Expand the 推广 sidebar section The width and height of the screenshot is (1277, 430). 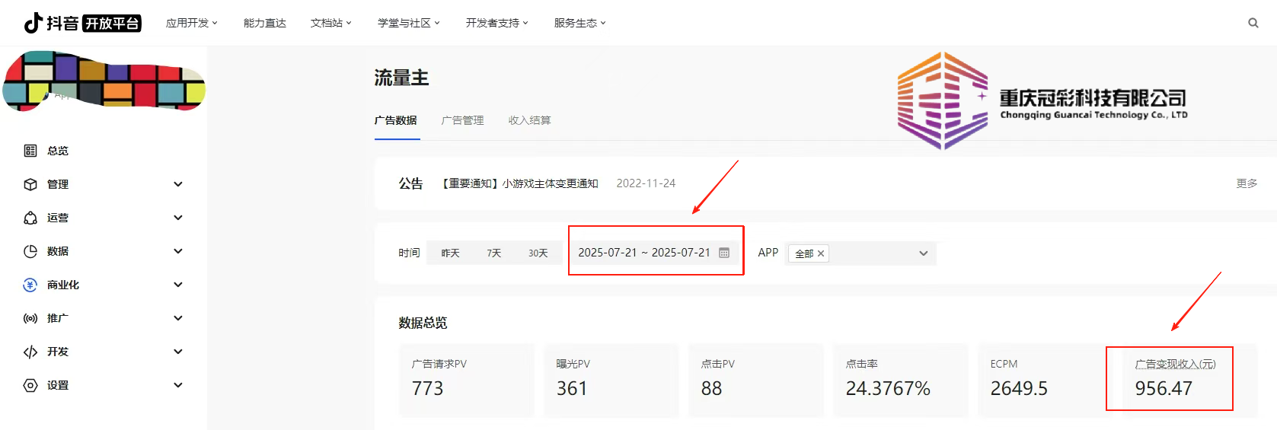[178, 318]
